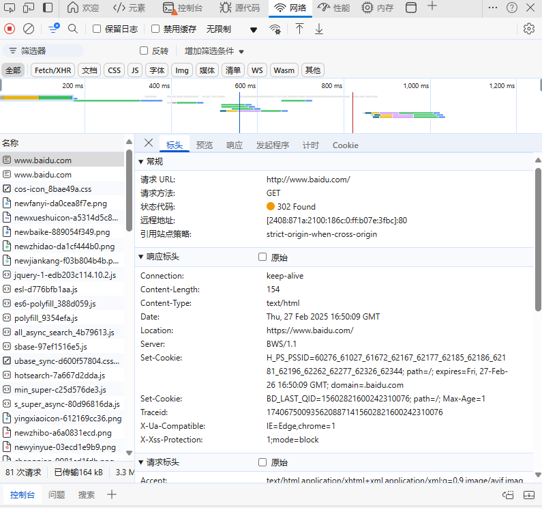Click the request list scrollbar

[x=130, y=190]
